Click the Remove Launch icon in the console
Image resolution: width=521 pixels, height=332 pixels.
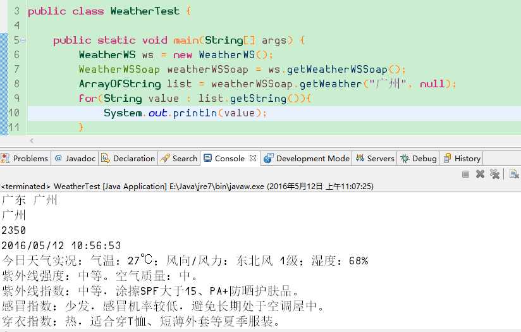point(480,174)
